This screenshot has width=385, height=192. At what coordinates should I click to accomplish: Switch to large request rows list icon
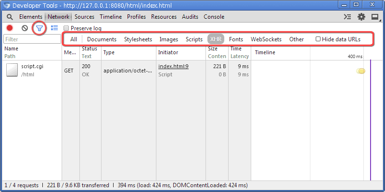click(54, 28)
